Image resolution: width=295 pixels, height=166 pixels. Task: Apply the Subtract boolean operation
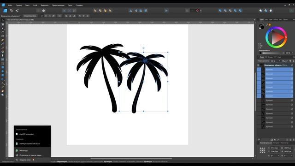[x=225, y=11]
